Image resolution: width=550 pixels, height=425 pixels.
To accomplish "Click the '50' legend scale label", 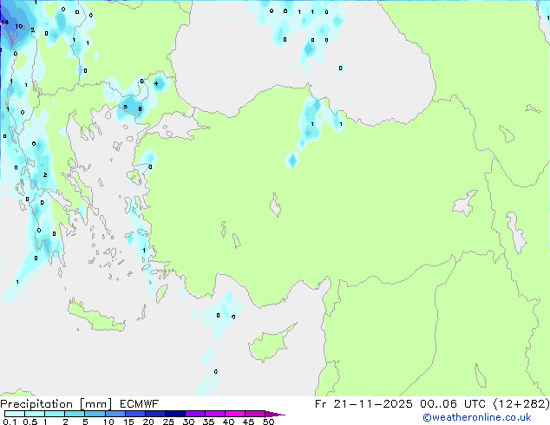I will pyautogui.click(x=269, y=422).
